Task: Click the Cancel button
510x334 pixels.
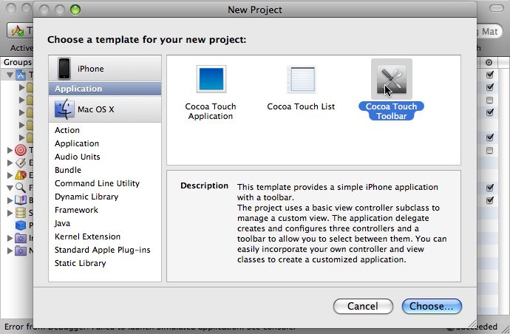Action: [x=363, y=307]
